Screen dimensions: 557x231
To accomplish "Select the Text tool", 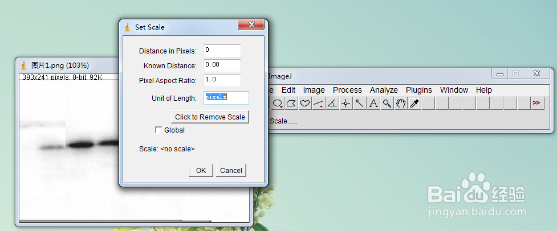I will pos(373,103).
